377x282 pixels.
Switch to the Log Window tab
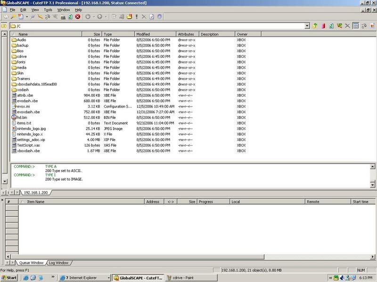coord(58,263)
